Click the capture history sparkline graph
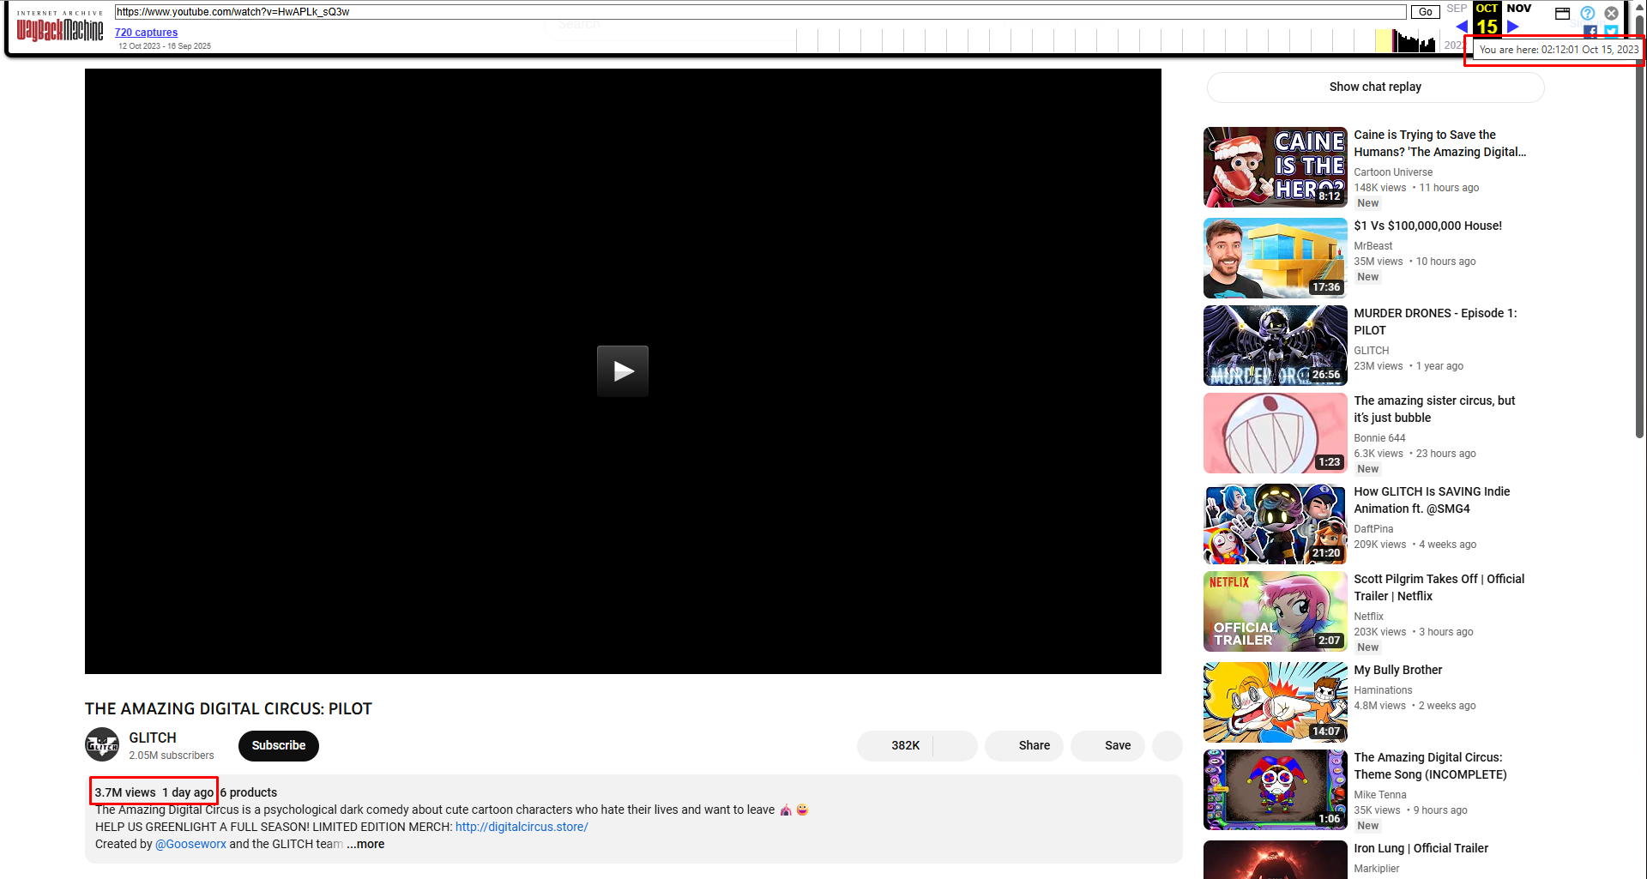Viewport: 1647px width, 879px height. 1115,40
